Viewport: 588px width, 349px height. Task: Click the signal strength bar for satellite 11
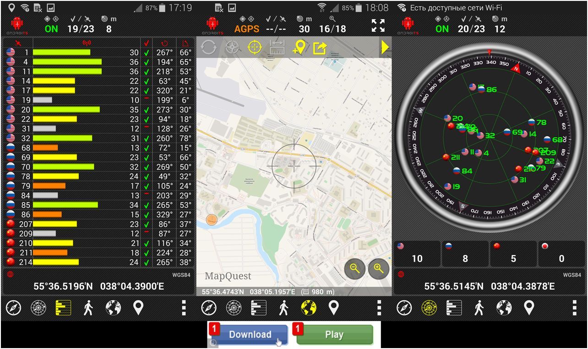(x=67, y=71)
